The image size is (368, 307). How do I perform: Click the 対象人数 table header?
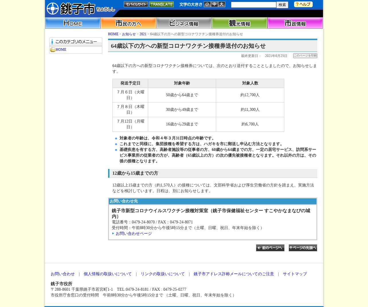tap(250, 83)
